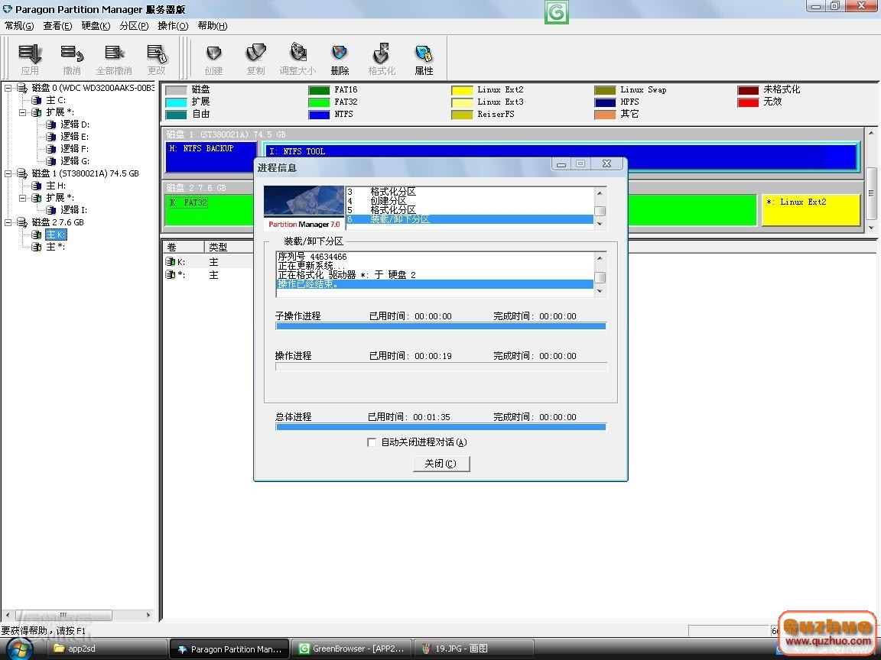Collapse the 磁盘 0 tree node
Viewport: 881px width, 660px height.
pyautogui.click(x=8, y=88)
